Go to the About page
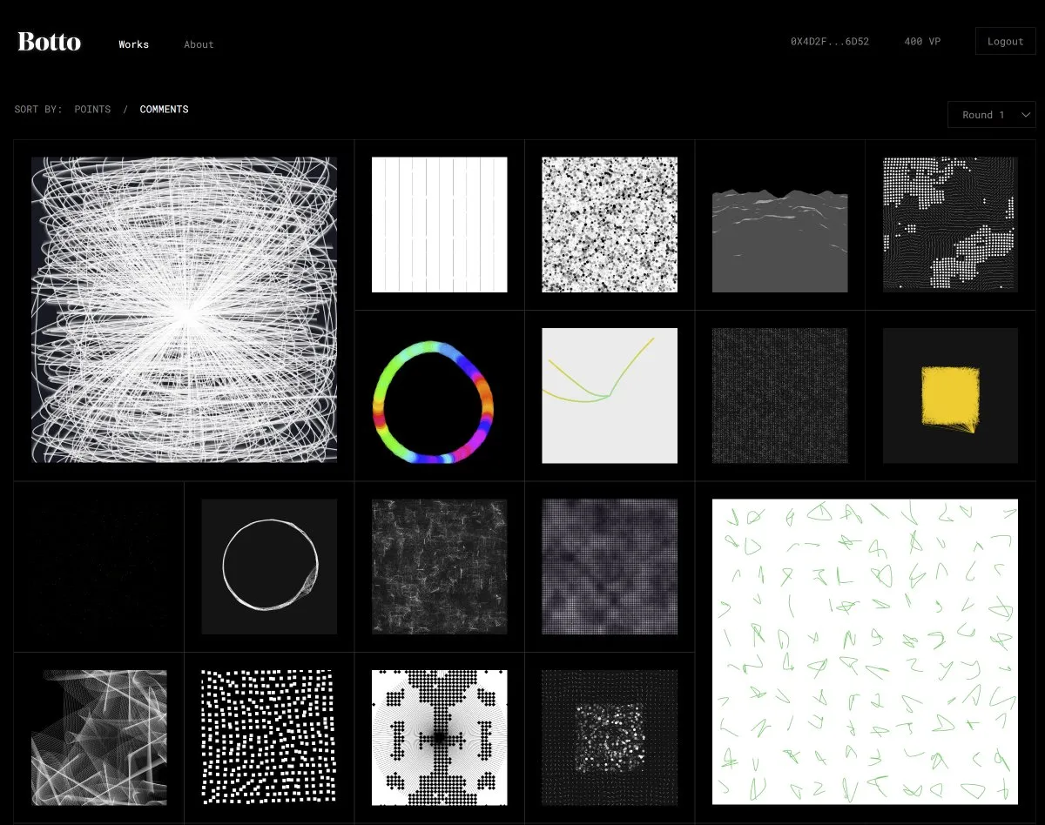Viewport: 1045px width, 825px height. 199,44
